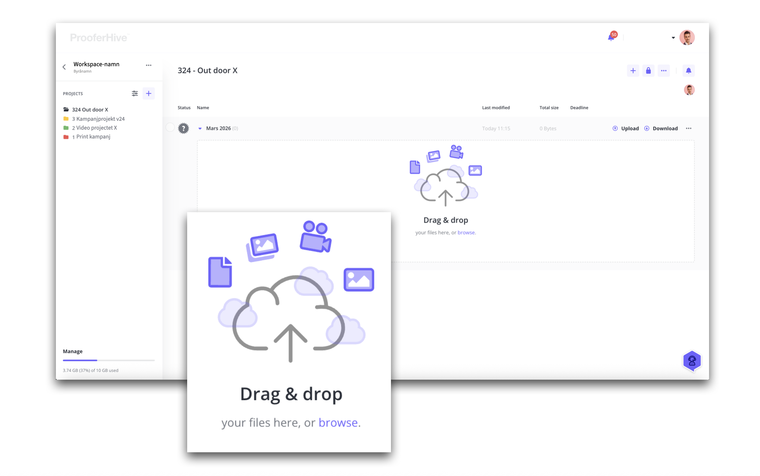Image resolution: width=760 pixels, height=476 pixels.
Task: Open the support chat hexagon icon
Action: pyautogui.click(x=692, y=361)
